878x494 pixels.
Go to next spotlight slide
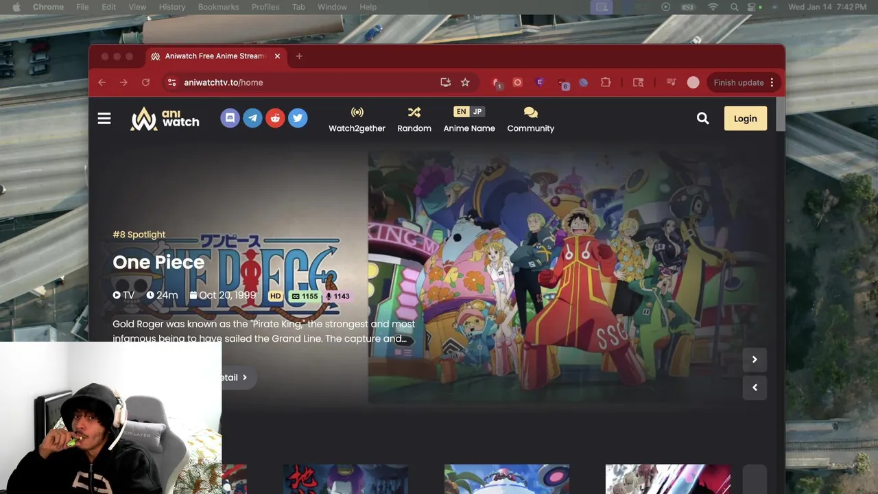[x=755, y=360]
